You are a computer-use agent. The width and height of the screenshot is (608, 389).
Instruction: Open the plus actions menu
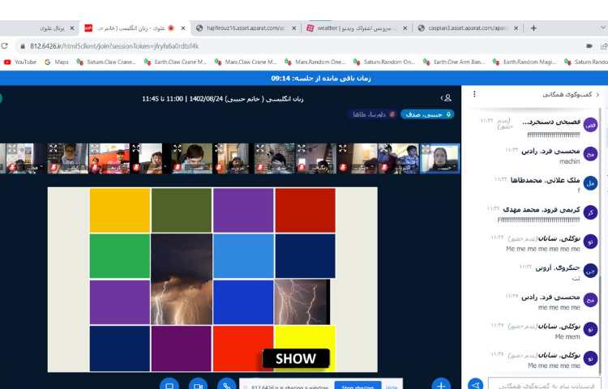(440, 384)
